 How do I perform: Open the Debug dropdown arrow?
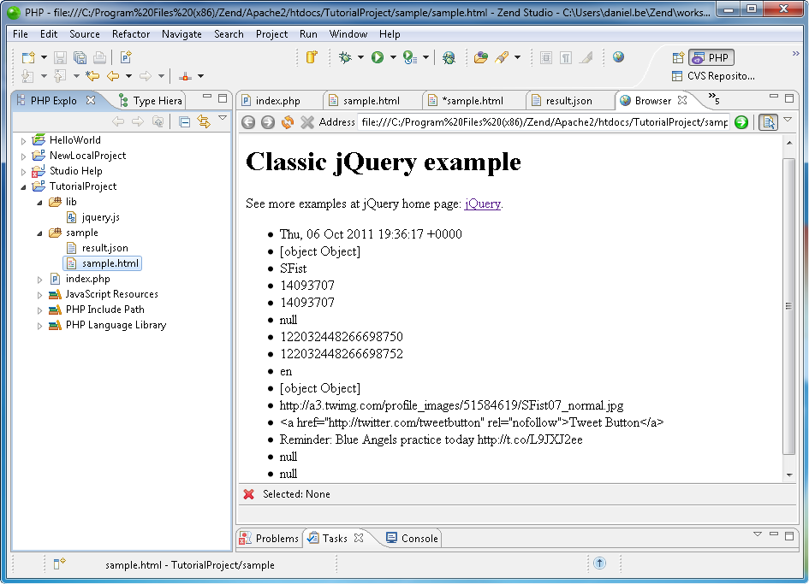[360, 57]
